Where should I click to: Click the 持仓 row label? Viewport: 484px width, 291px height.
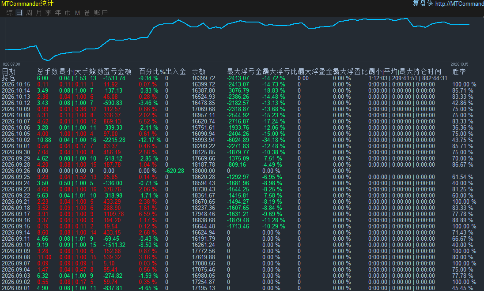[x=9, y=78]
